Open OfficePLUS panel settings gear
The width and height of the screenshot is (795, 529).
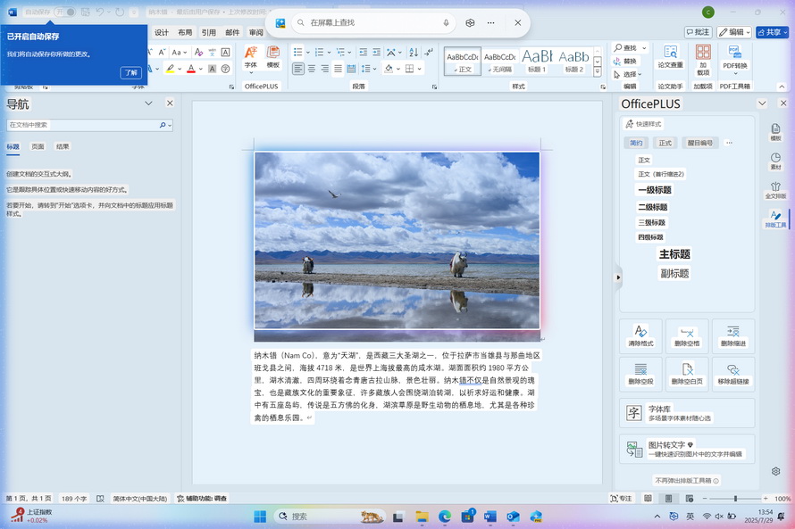point(775,471)
